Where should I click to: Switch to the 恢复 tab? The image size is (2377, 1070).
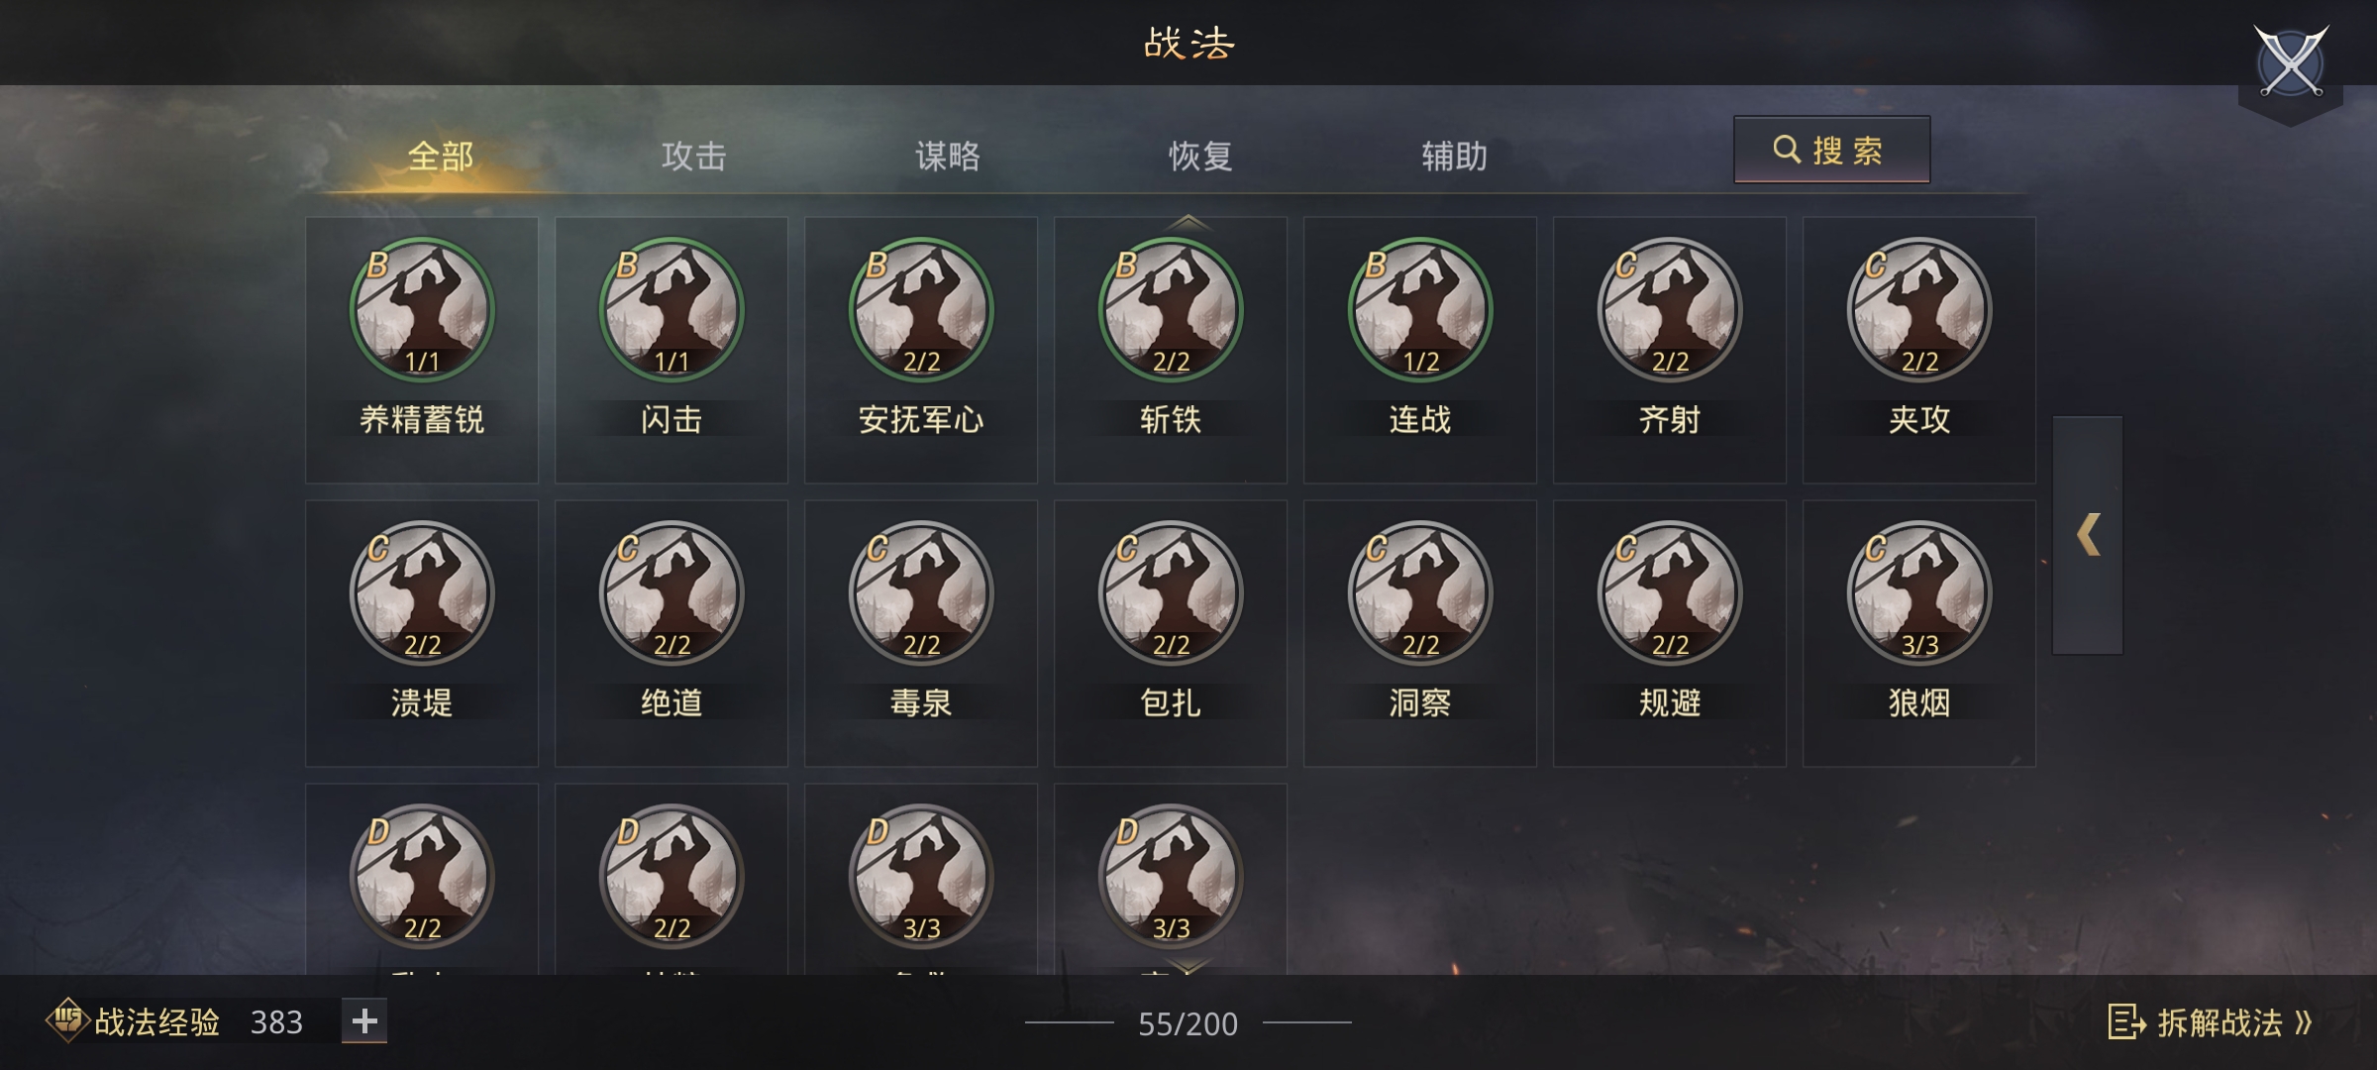[1201, 156]
